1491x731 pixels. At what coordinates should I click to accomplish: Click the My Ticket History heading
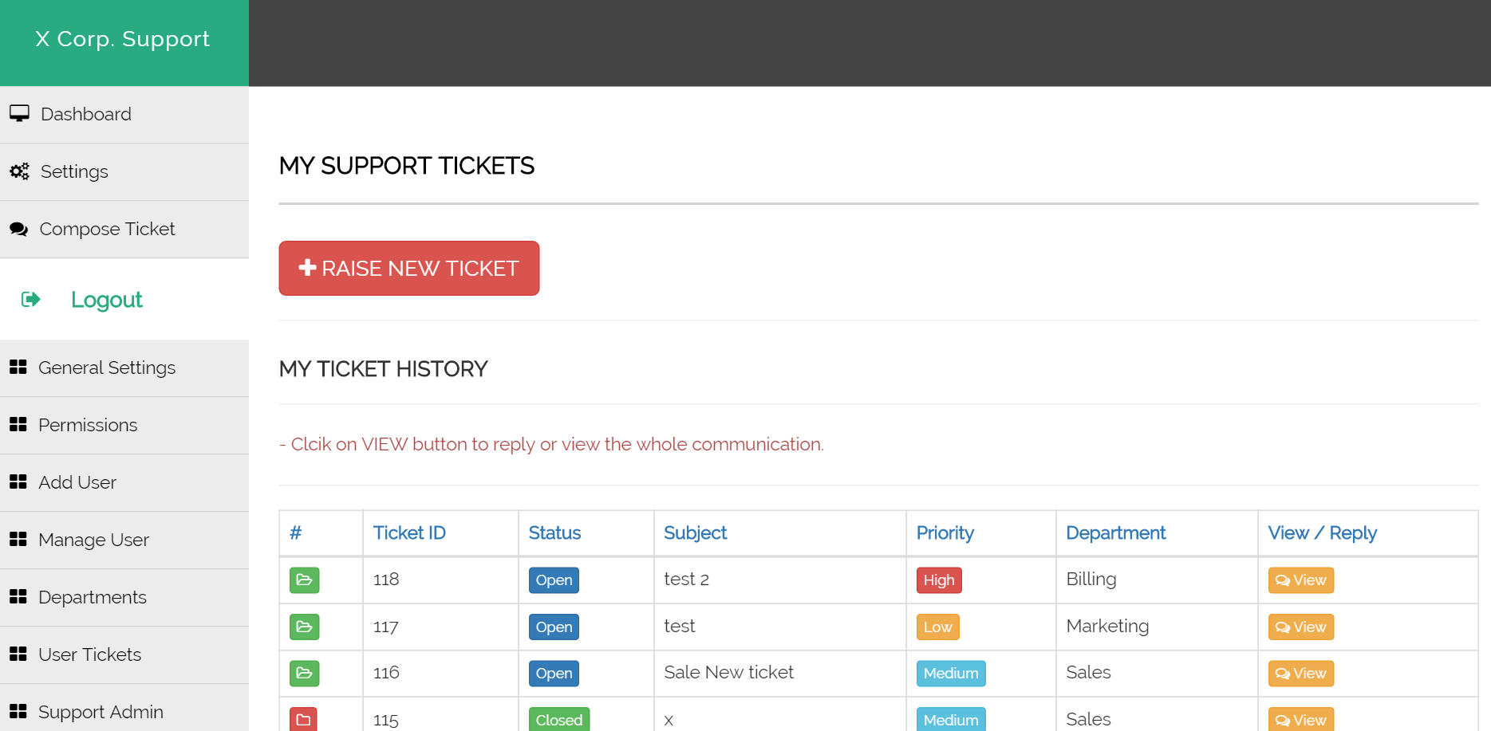[x=383, y=369]
